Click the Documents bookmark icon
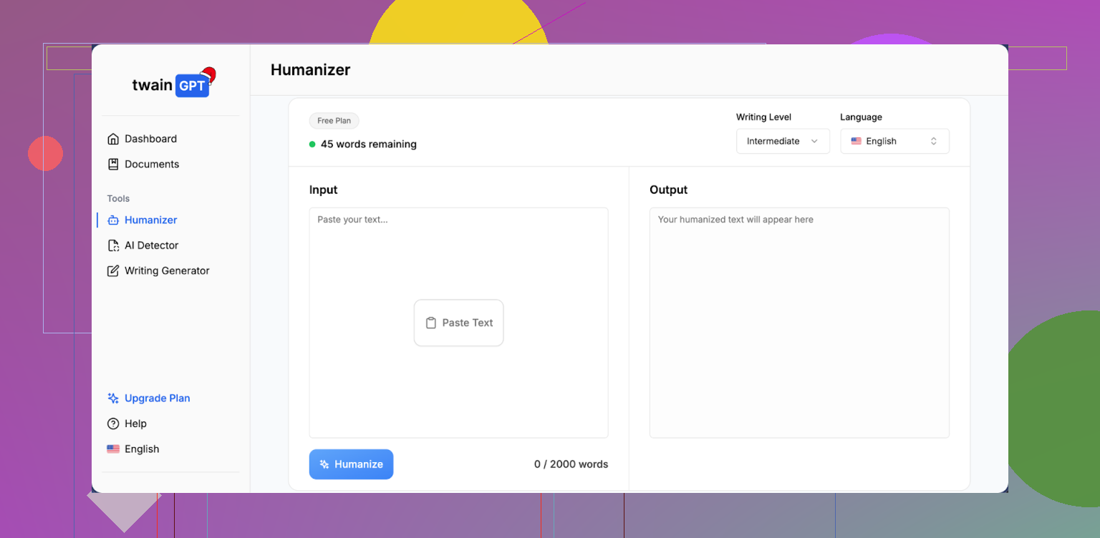This screenshot has height=538, width=1100. click(x=113, y=164)
